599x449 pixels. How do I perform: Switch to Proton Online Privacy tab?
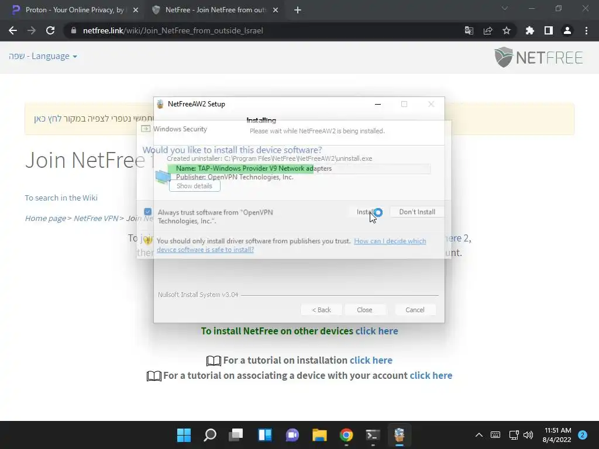pos(74,10)
